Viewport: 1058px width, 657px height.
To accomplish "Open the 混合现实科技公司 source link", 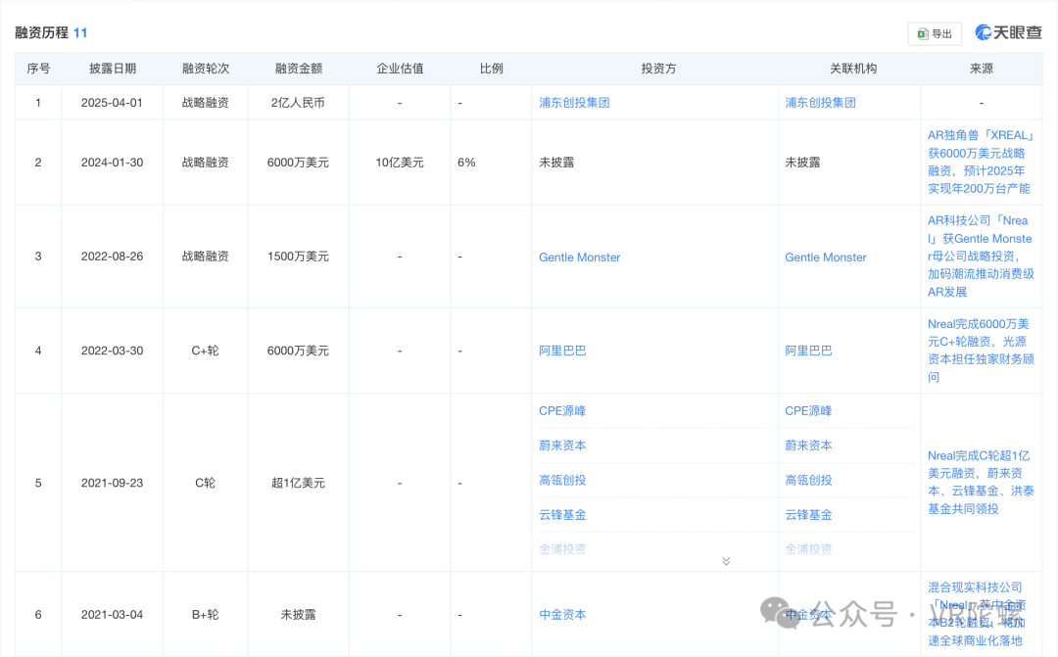I will pyautogui.click(x=977, y=614).
